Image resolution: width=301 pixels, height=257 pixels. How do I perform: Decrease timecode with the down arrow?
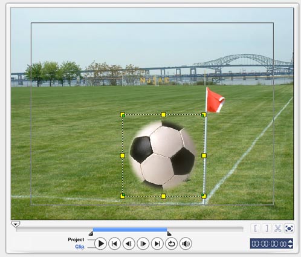290,246
